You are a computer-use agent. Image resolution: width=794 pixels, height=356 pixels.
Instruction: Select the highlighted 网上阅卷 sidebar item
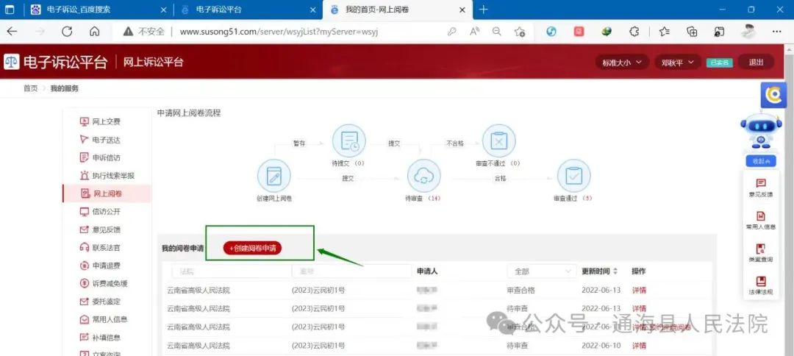(x=107, y=193)
